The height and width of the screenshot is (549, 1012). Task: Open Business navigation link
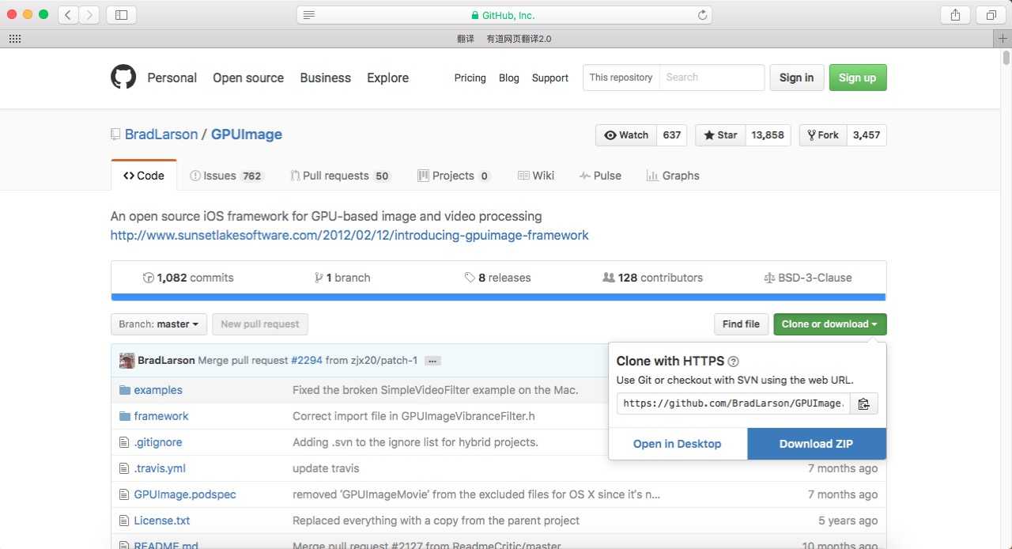pyautogui.click(x=325, y=78)
